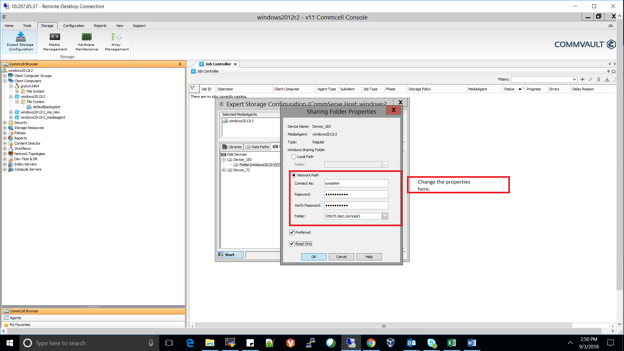Expand the Device_72 tree node
624x351 pixels.
(224, 170)
